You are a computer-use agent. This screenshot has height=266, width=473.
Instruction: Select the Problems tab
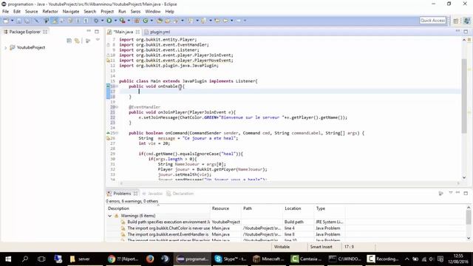pyautogui.click(x=122, y=194)
